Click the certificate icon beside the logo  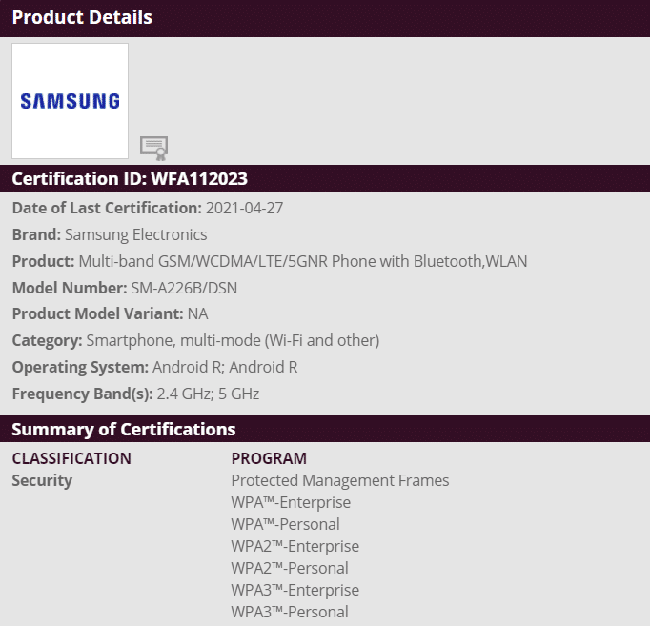pos(153,147)
